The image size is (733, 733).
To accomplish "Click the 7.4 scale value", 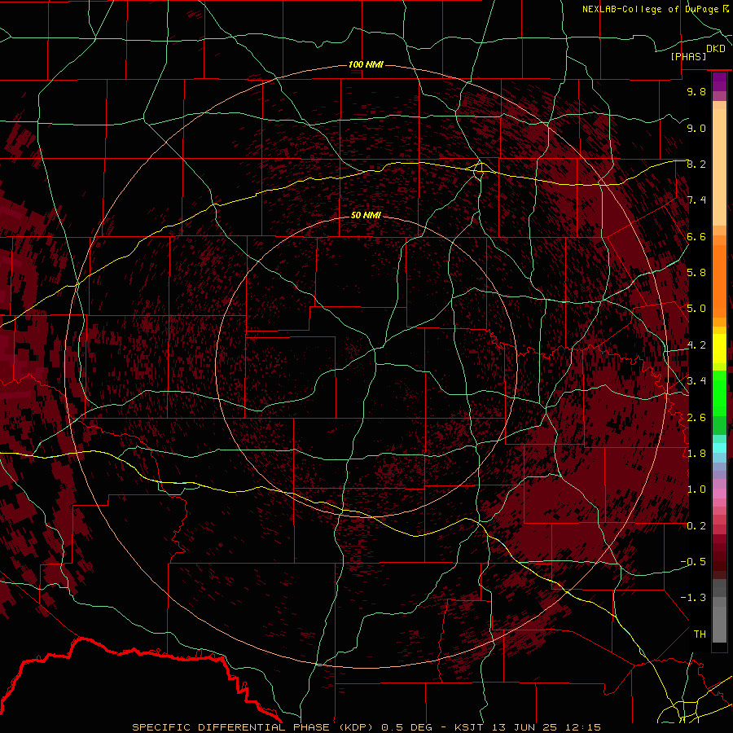I will point(696,200).
